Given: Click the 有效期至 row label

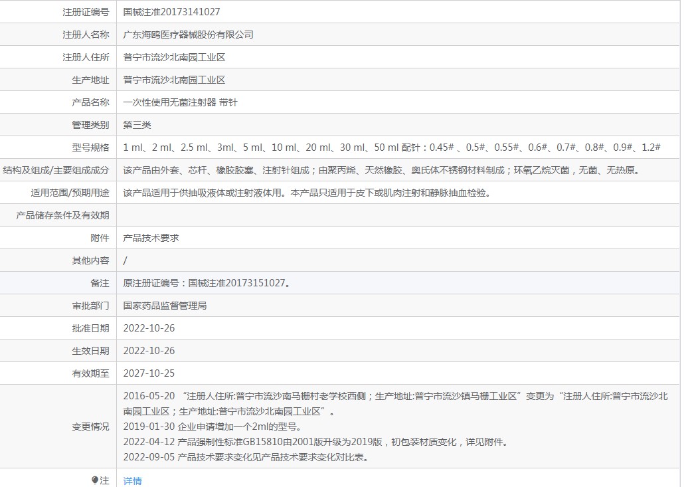Looking at the screenshot, I should click(91, 373).
